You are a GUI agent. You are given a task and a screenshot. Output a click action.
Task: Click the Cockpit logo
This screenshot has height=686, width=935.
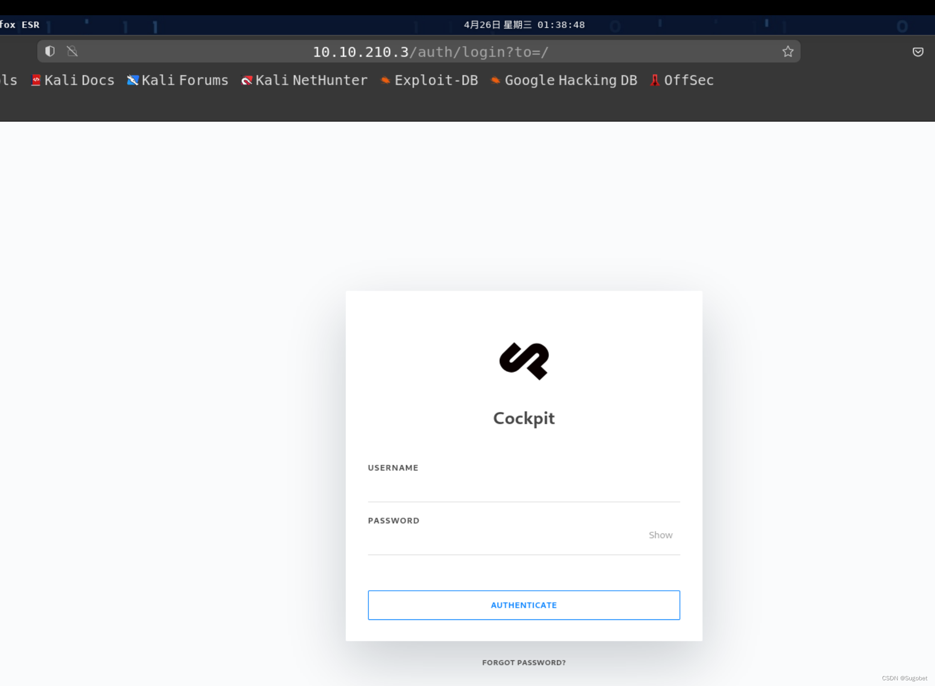pos(524,361)
